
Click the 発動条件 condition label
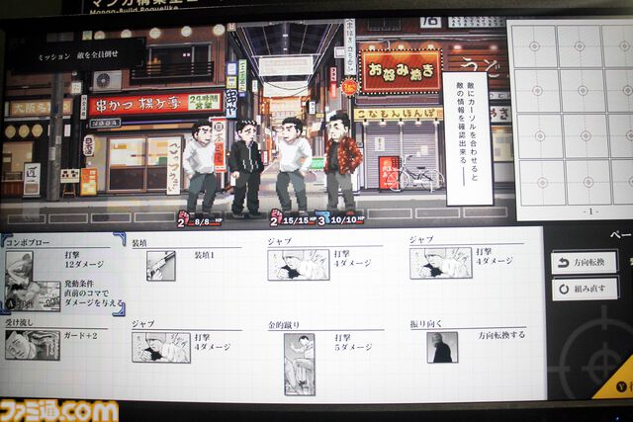coord(79,284)
